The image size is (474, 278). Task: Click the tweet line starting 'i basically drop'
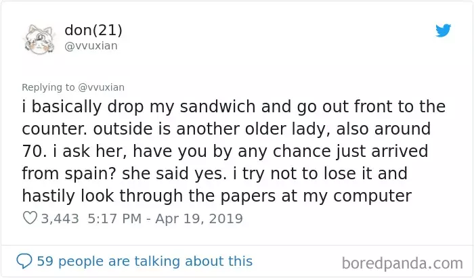(234, 107)
